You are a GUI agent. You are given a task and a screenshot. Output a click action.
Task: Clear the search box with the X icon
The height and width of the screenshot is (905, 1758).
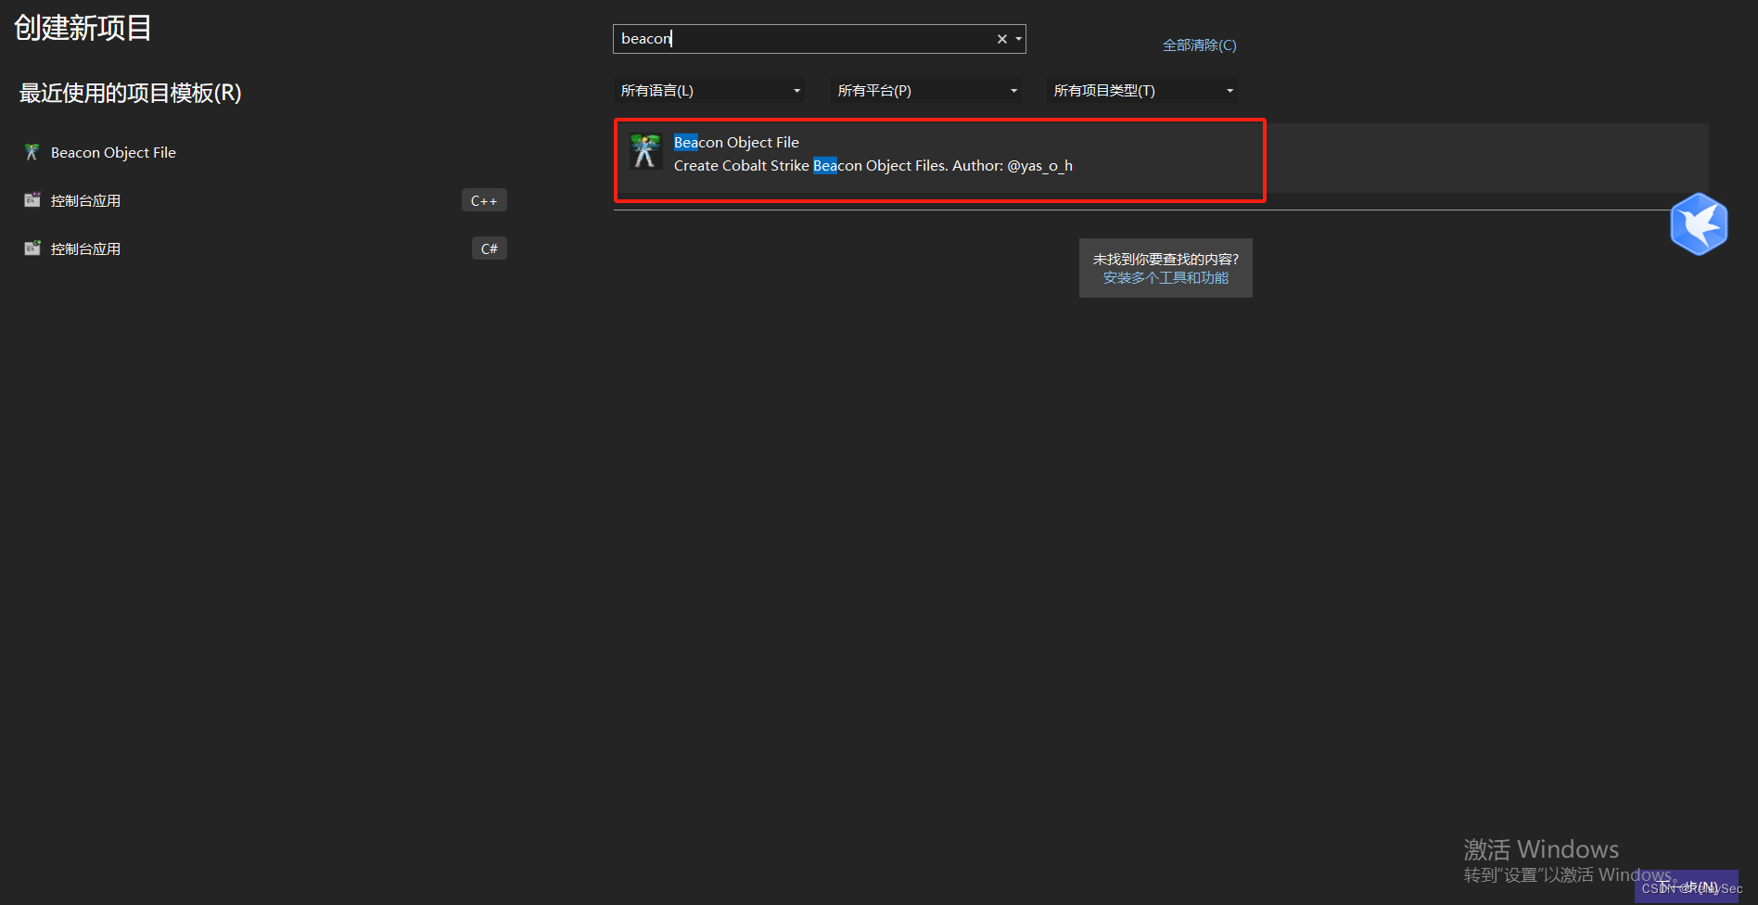tap(1001, 39)
